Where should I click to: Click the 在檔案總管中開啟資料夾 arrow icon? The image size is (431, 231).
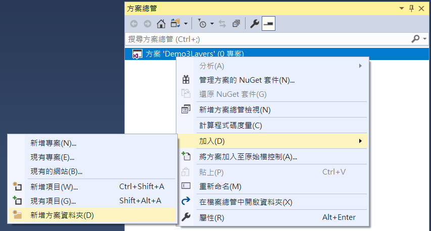coord(186,202)
